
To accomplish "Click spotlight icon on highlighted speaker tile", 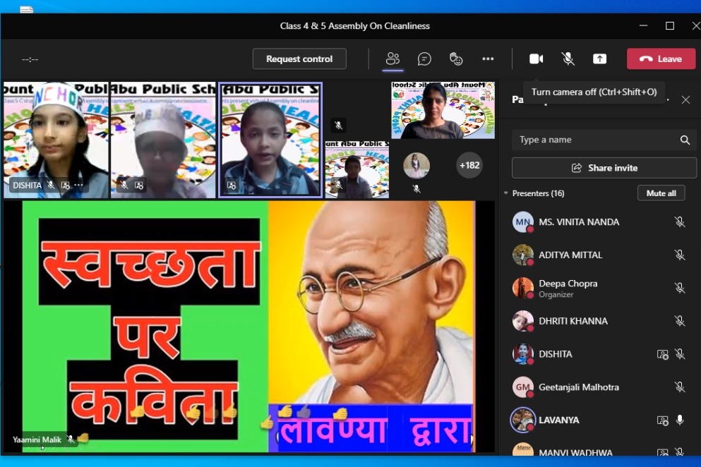I will (232, 185).
